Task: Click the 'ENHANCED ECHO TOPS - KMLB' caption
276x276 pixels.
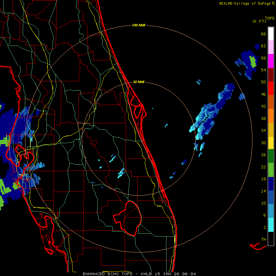Action: pyautogui.click(x=117, y=274)
